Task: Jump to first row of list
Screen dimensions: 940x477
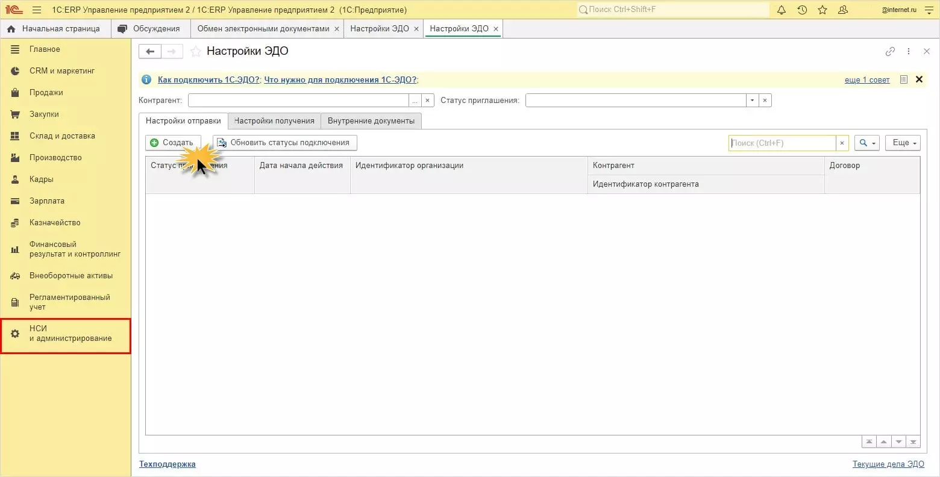Action: pyautogui.click(x=869, y=442)
